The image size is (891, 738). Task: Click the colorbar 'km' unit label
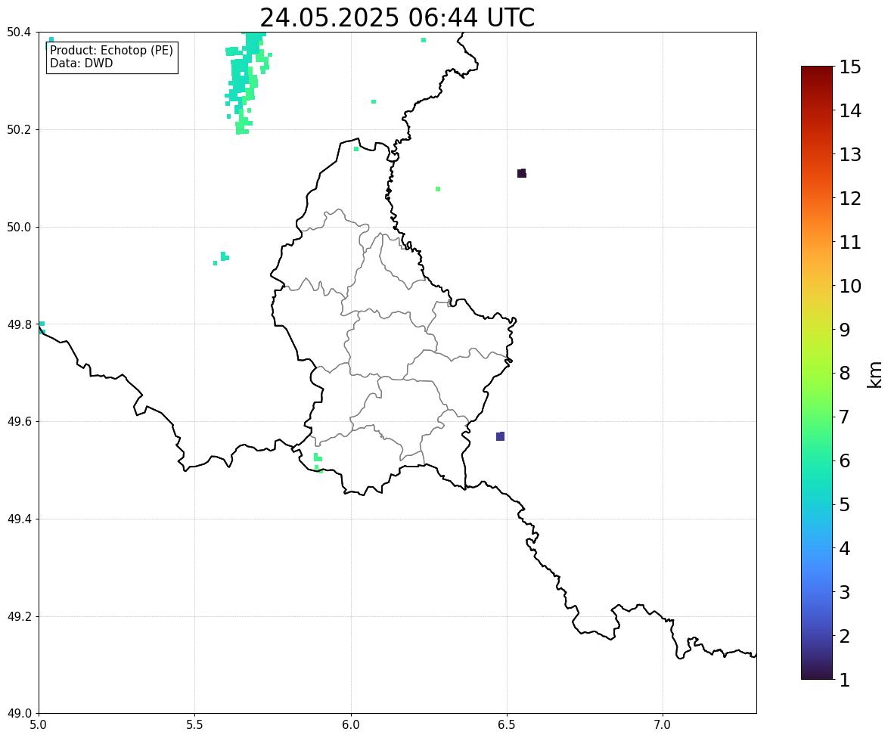pyautogui.click(x=875, y=374)
